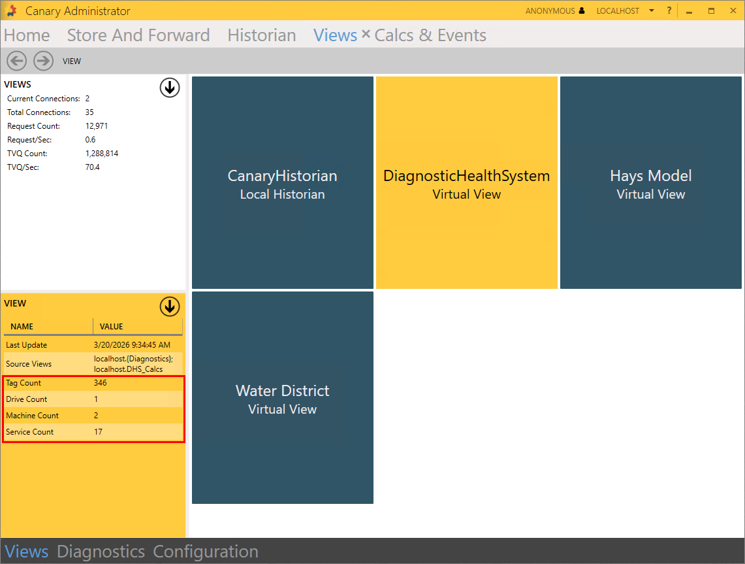This screenshot has height=564, width=745.
Task: Open the Hays Model virtual view tile
Action: [650, 183]
